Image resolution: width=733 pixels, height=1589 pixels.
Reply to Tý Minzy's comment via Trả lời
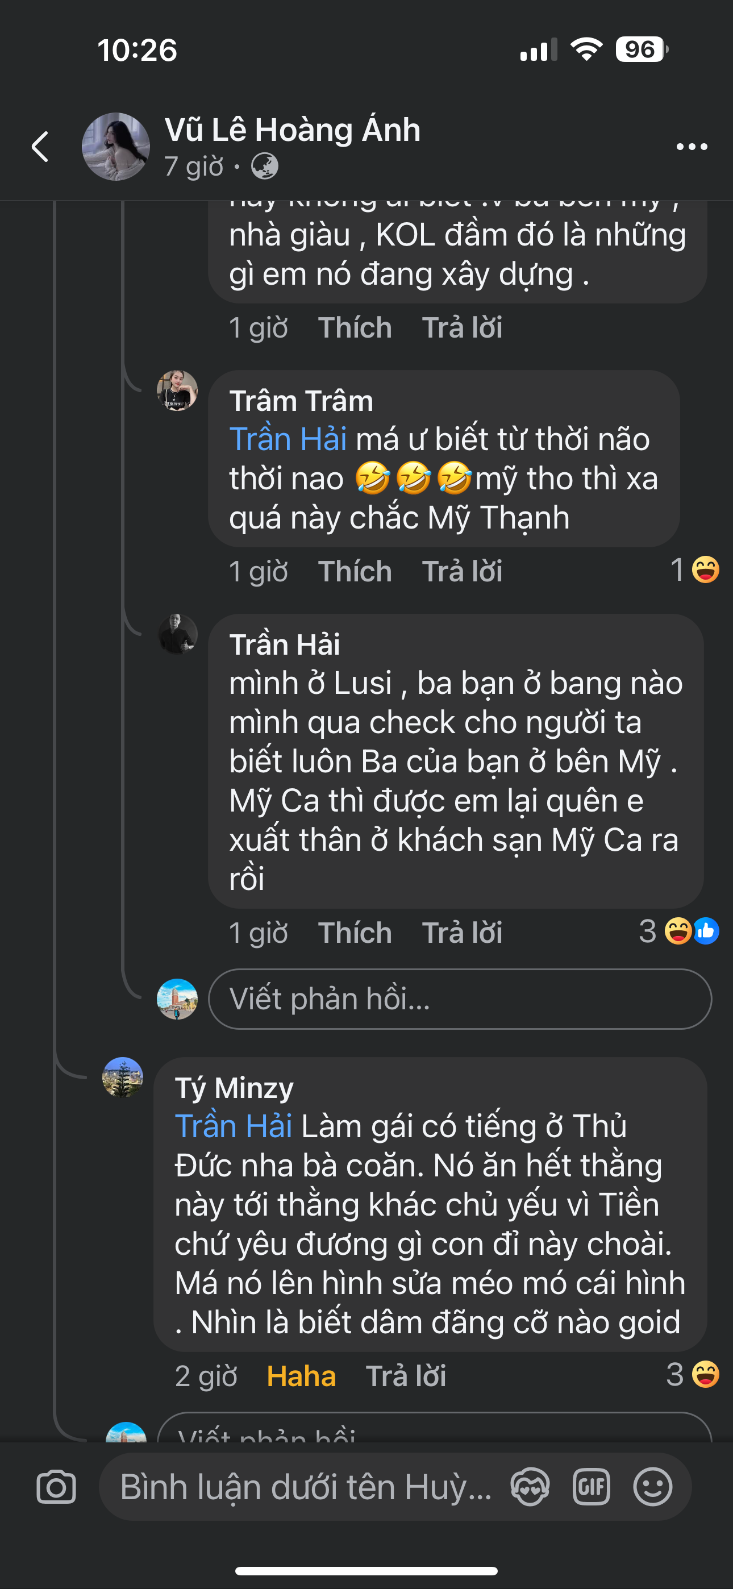click(x=405, y=1376)
